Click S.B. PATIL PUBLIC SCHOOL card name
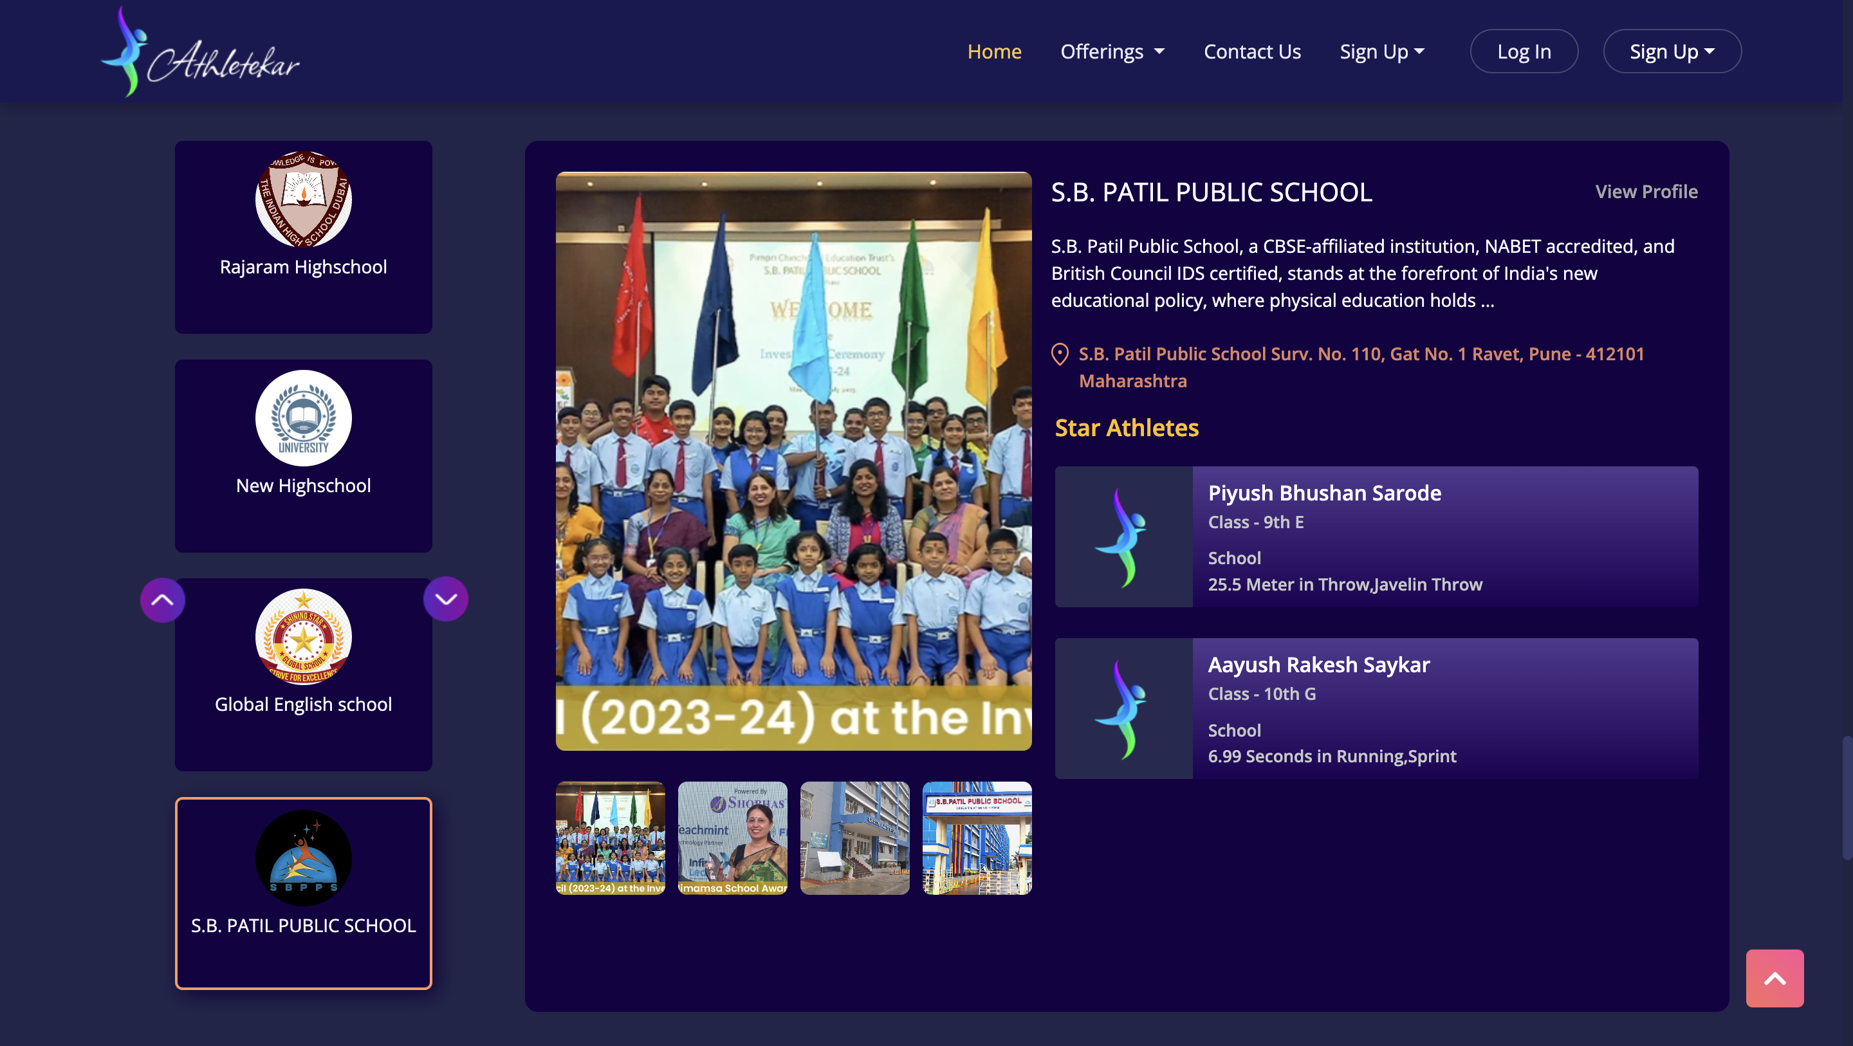This screenshot has height=1046, width=1853. coord(304,926)
